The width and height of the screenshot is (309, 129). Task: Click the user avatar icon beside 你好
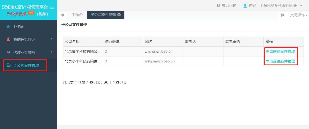(245, 6)
